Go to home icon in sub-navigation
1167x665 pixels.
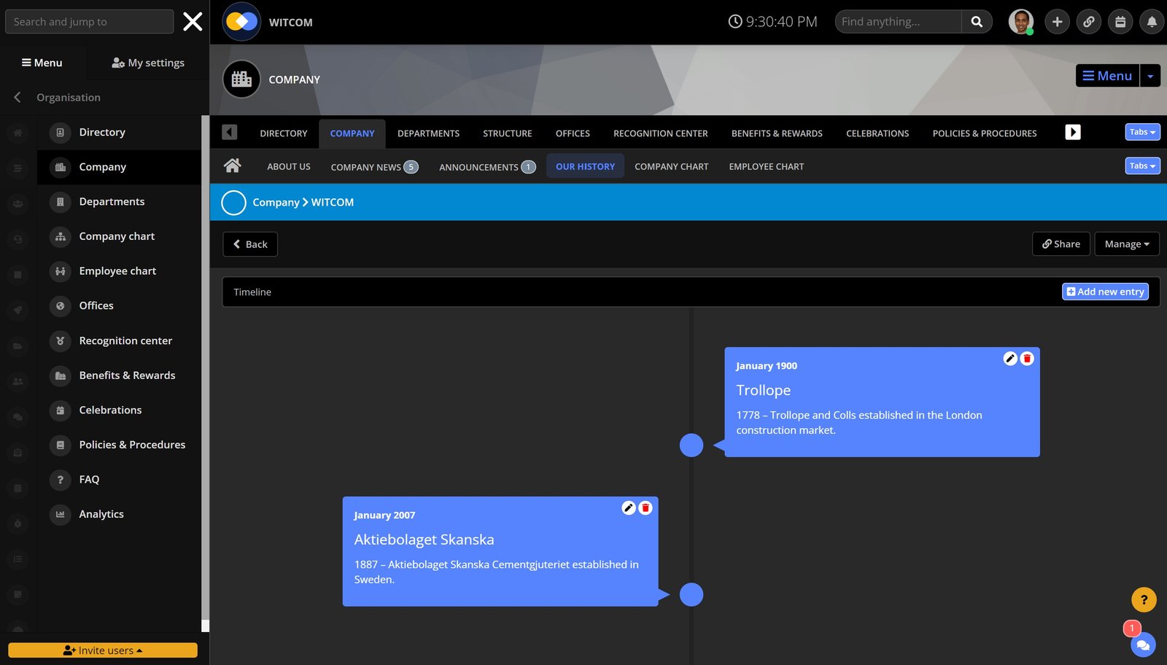pyautogui.click(x=233, y=166)
